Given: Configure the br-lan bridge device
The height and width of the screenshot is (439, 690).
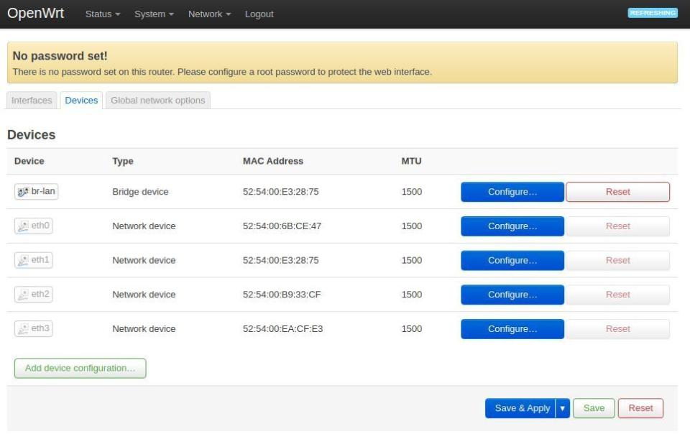Looking at the screenshot, I should [x=512, y=191].
